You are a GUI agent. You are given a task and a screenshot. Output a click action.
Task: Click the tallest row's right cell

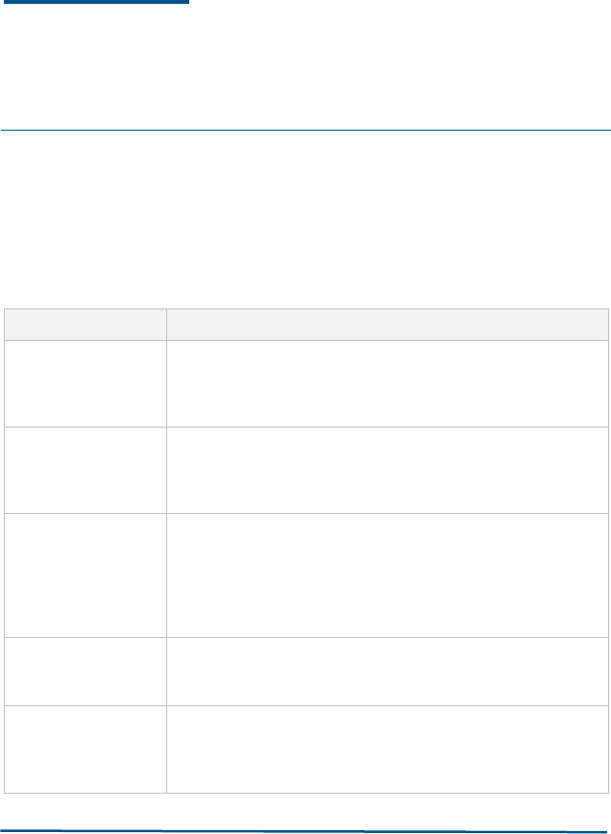(x=387, y=576)
